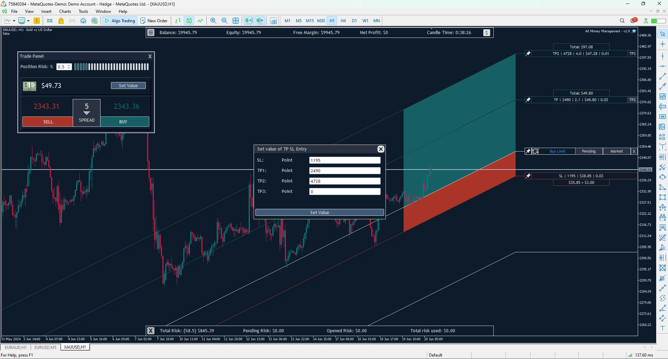The image size is (668, 359).
Task: Click the reverse-order swap icon beside Buy Limit
Action: pyautogui.click(x=535, y=151)
